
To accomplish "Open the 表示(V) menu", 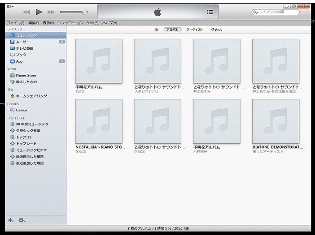I will (48, 23).
